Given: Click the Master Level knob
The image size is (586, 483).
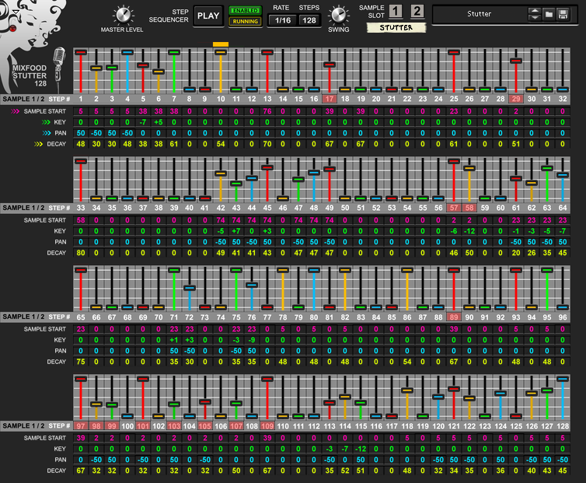Looking at the screenshot, I should click(123, 15).
